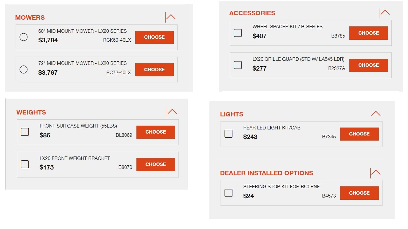Check the Steering Stop Kit checkbox

click(x=229, y=193)
